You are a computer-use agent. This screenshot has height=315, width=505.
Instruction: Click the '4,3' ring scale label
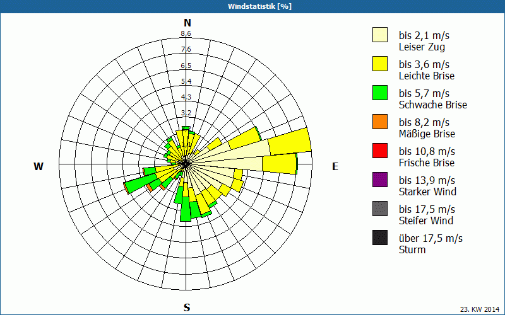pos(186,97)
